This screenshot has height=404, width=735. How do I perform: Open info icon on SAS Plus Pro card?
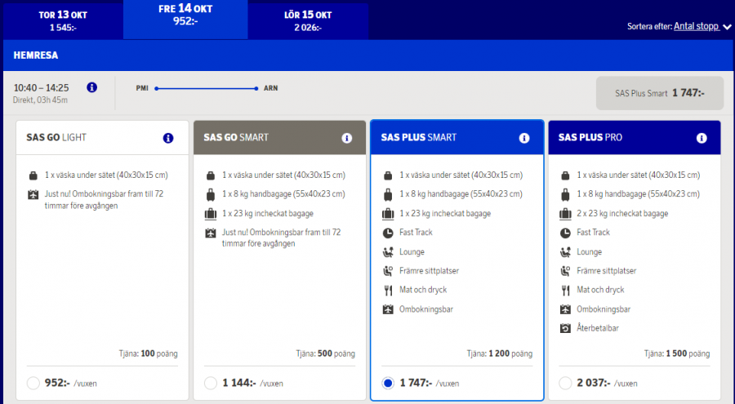[x=702, y=138]
